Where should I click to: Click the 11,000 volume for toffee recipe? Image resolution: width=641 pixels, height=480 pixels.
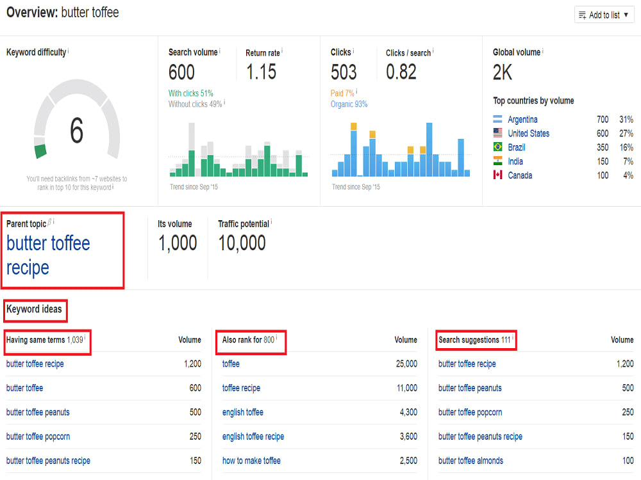(407, 388)
